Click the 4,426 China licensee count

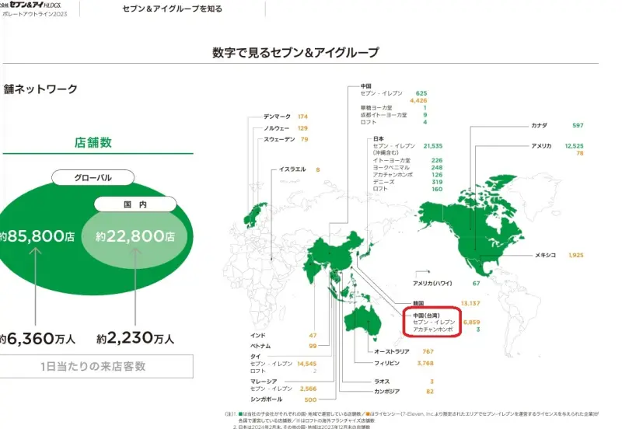point(418,101)
